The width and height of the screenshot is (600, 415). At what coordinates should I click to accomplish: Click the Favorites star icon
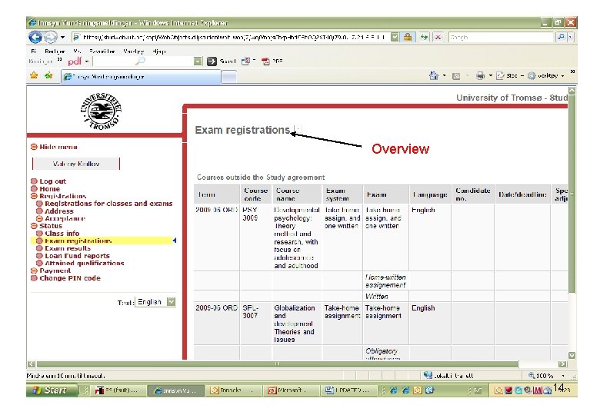pyautogui.click(x=34, y=75)
